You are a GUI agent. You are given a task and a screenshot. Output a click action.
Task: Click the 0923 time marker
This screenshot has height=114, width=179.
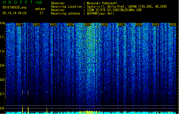point(53,25)
